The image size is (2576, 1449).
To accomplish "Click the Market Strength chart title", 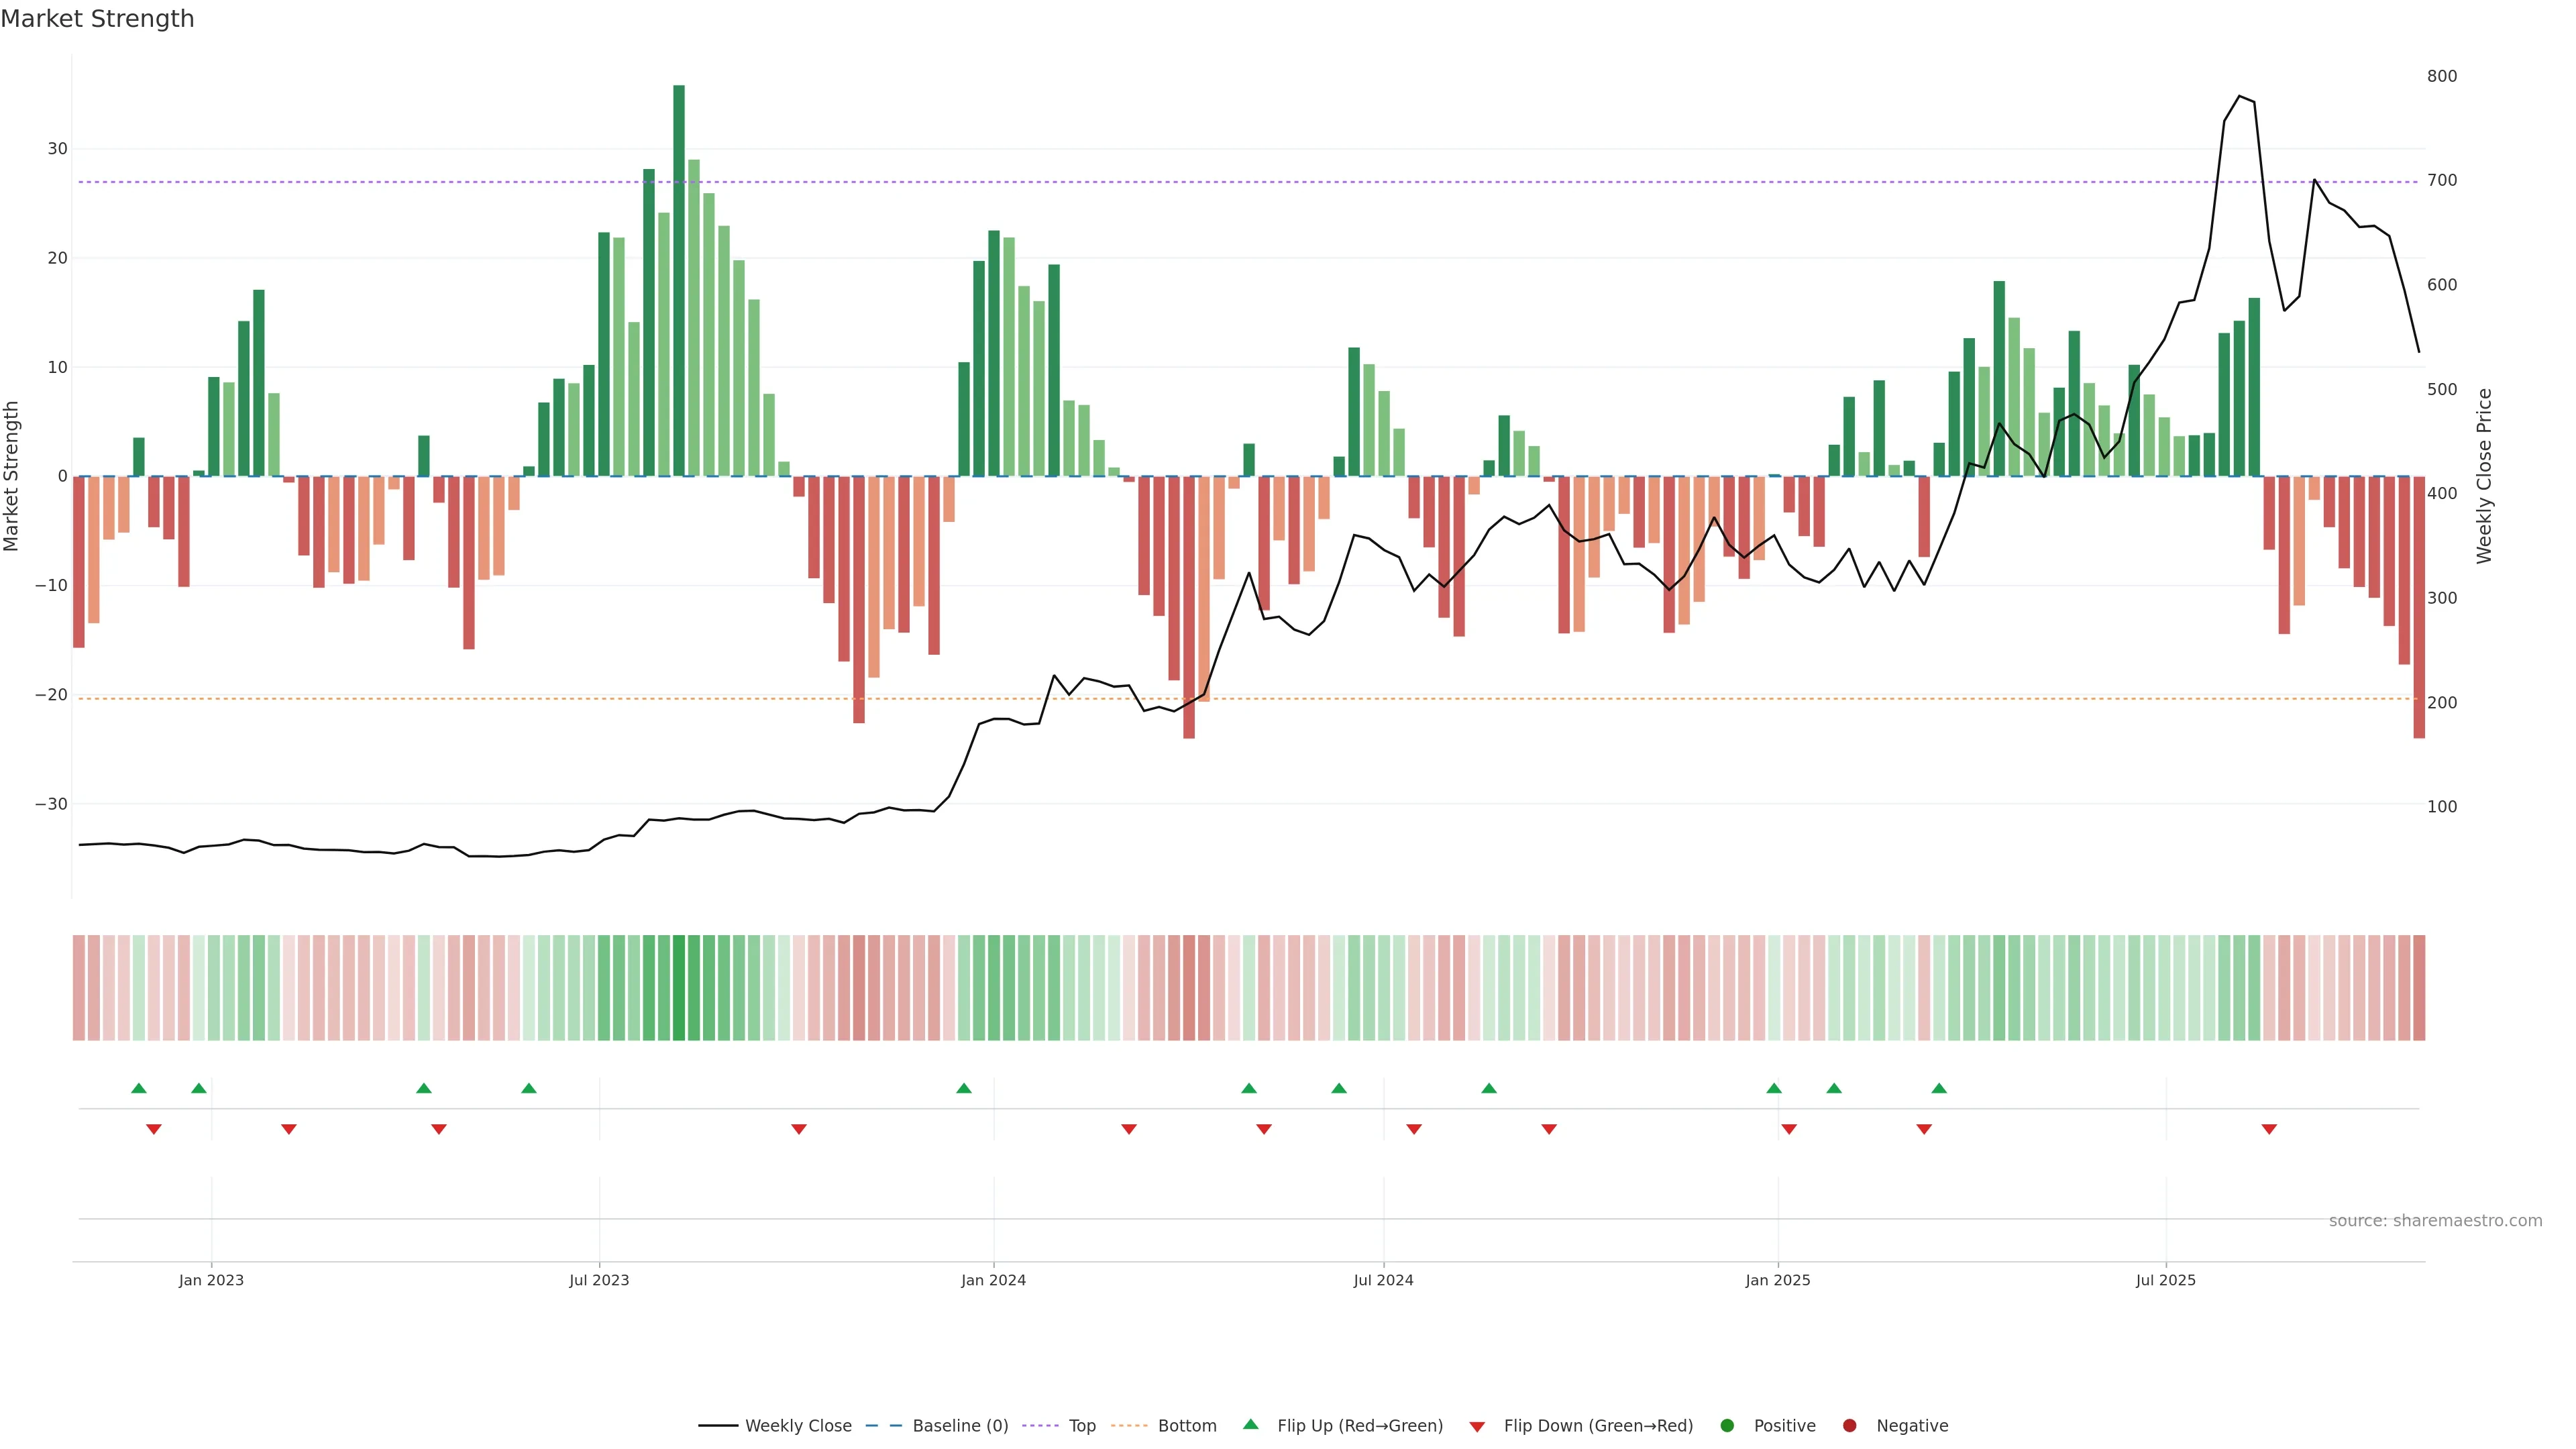I will pyautogui.click(x=97, y=19).
